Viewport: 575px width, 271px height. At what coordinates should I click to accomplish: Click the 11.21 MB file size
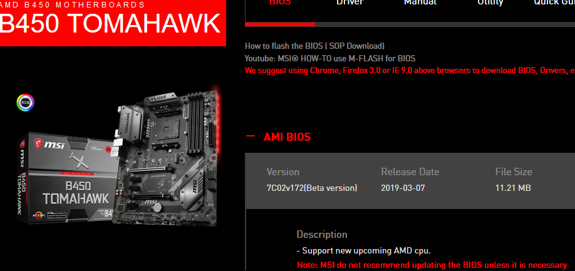tap(513, 188)
